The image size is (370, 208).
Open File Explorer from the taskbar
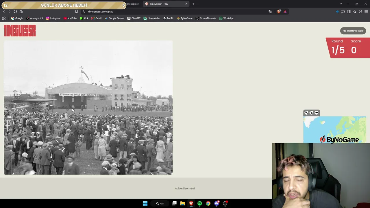pyautogui.click(x=183, y=203)
